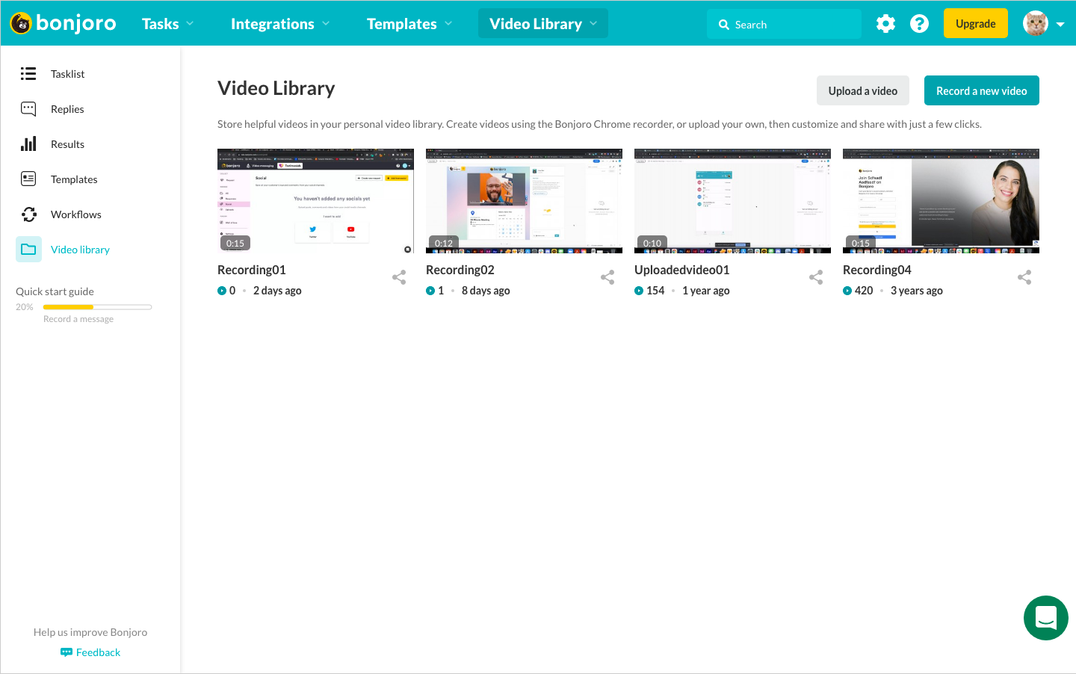Image resolution: width=1076 pixels, height=674 pixels.
Task: Click the Bonjoro bear logo
Action: (21, 23)
